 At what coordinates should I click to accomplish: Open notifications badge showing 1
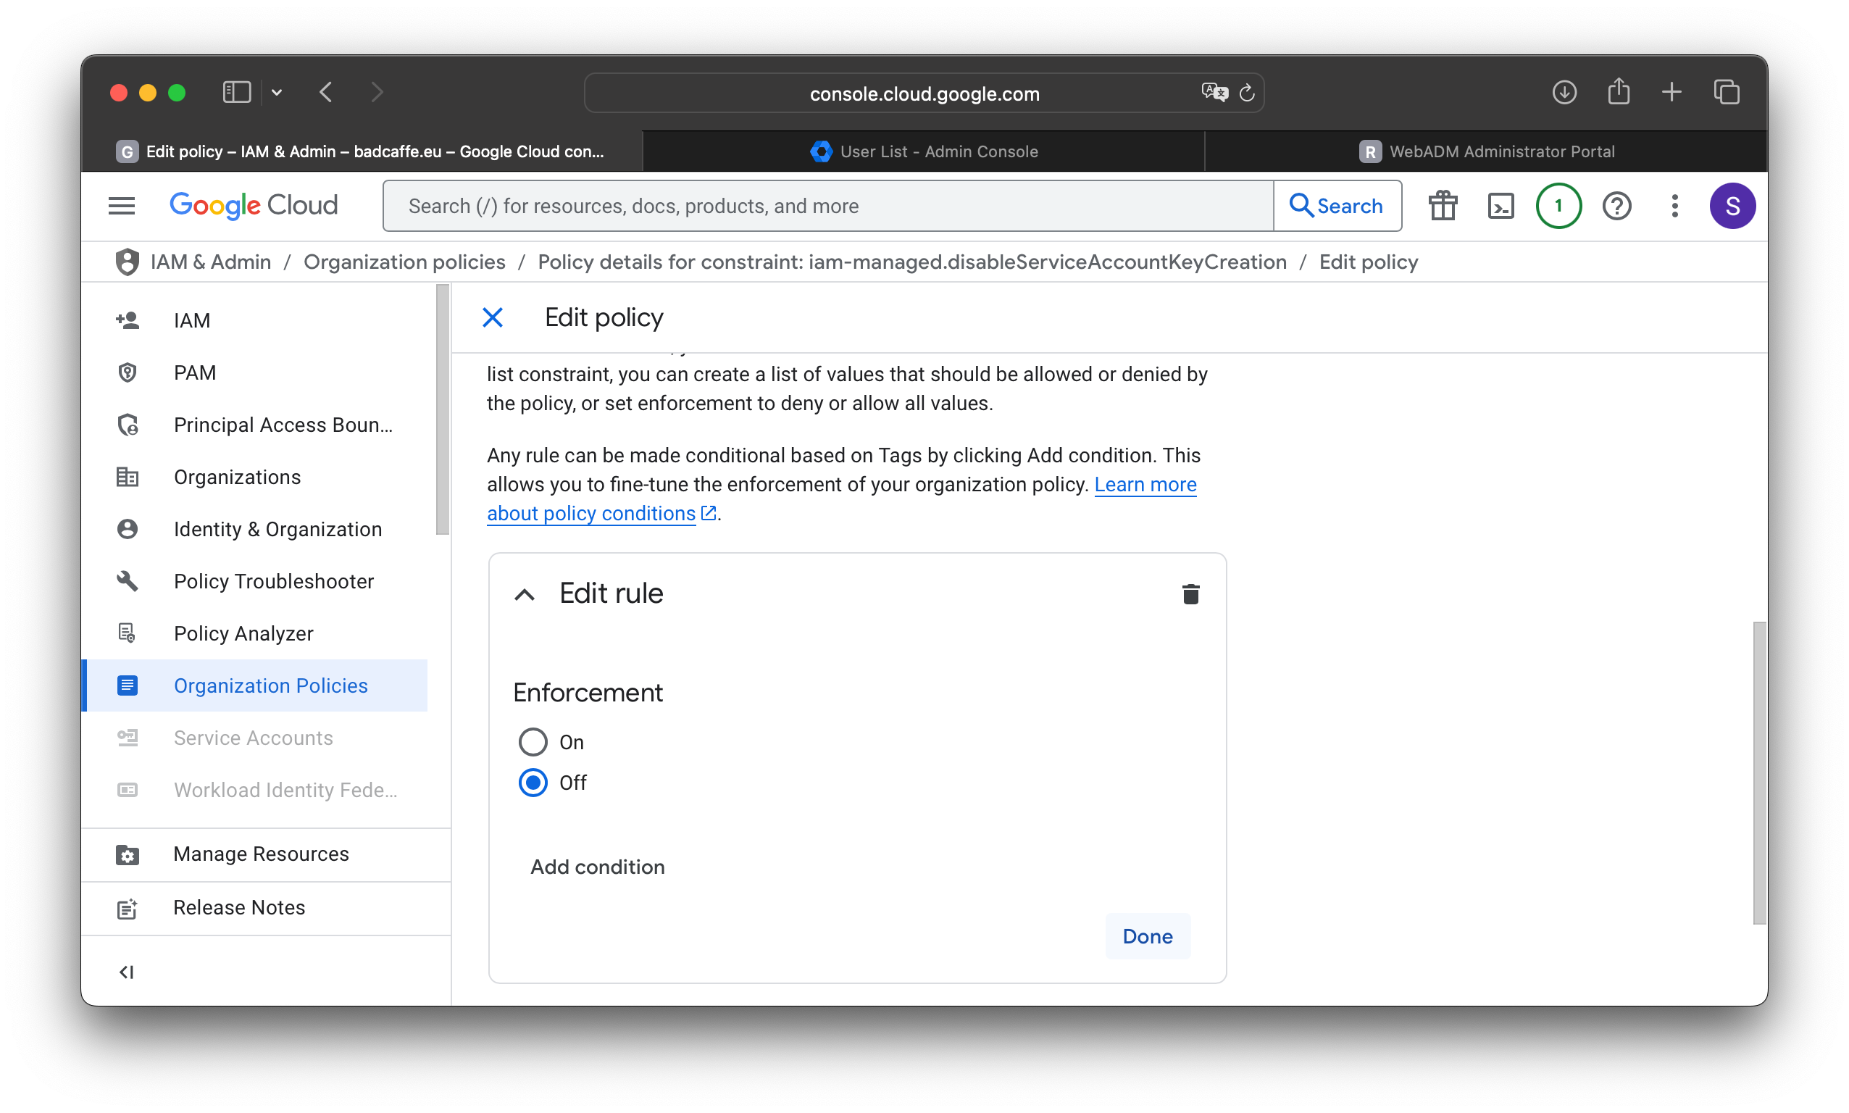pos(1558,206)
